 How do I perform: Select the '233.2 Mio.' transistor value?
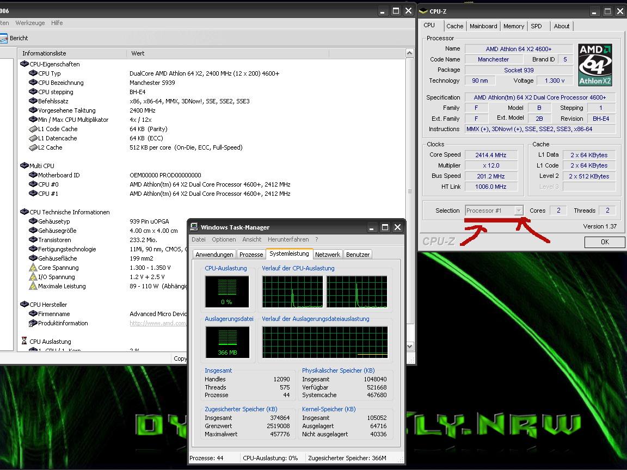click(143, 240)
